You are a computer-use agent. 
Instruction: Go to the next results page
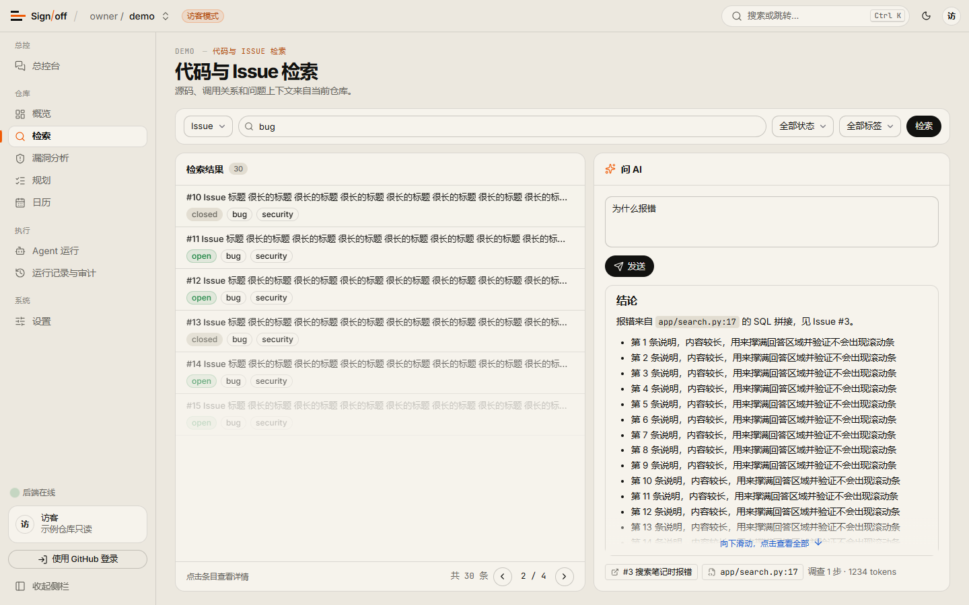click(565, 577)
